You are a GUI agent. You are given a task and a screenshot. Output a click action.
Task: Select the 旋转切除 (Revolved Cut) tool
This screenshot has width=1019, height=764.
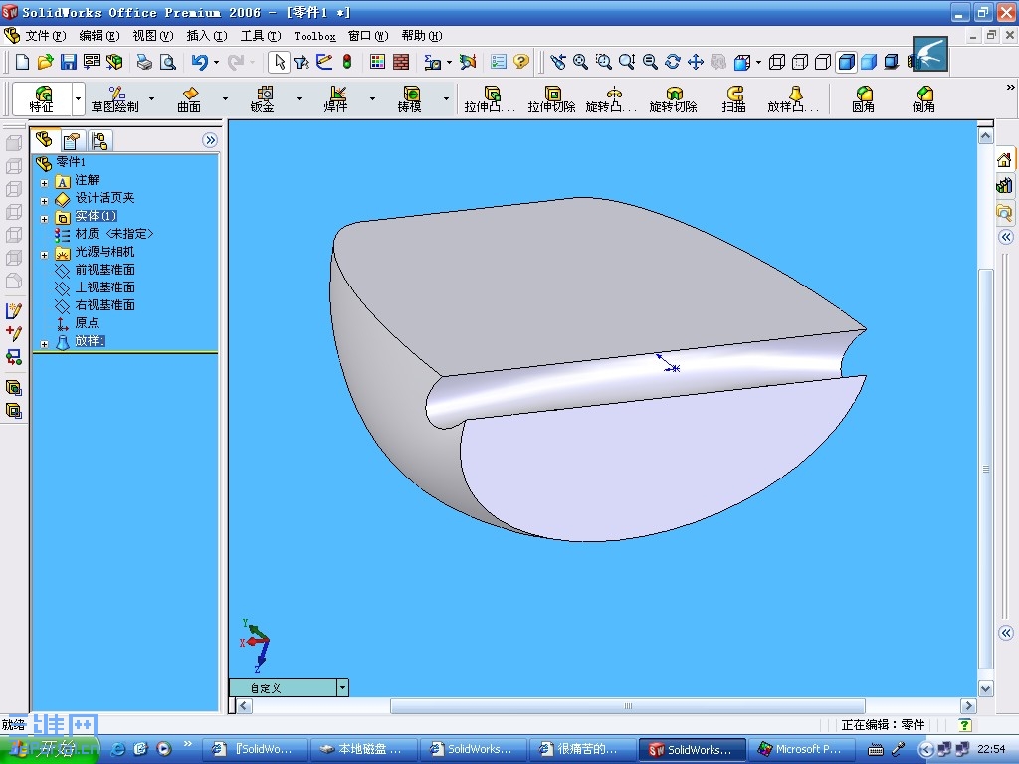pyautogui.click(x=673, y=98)
